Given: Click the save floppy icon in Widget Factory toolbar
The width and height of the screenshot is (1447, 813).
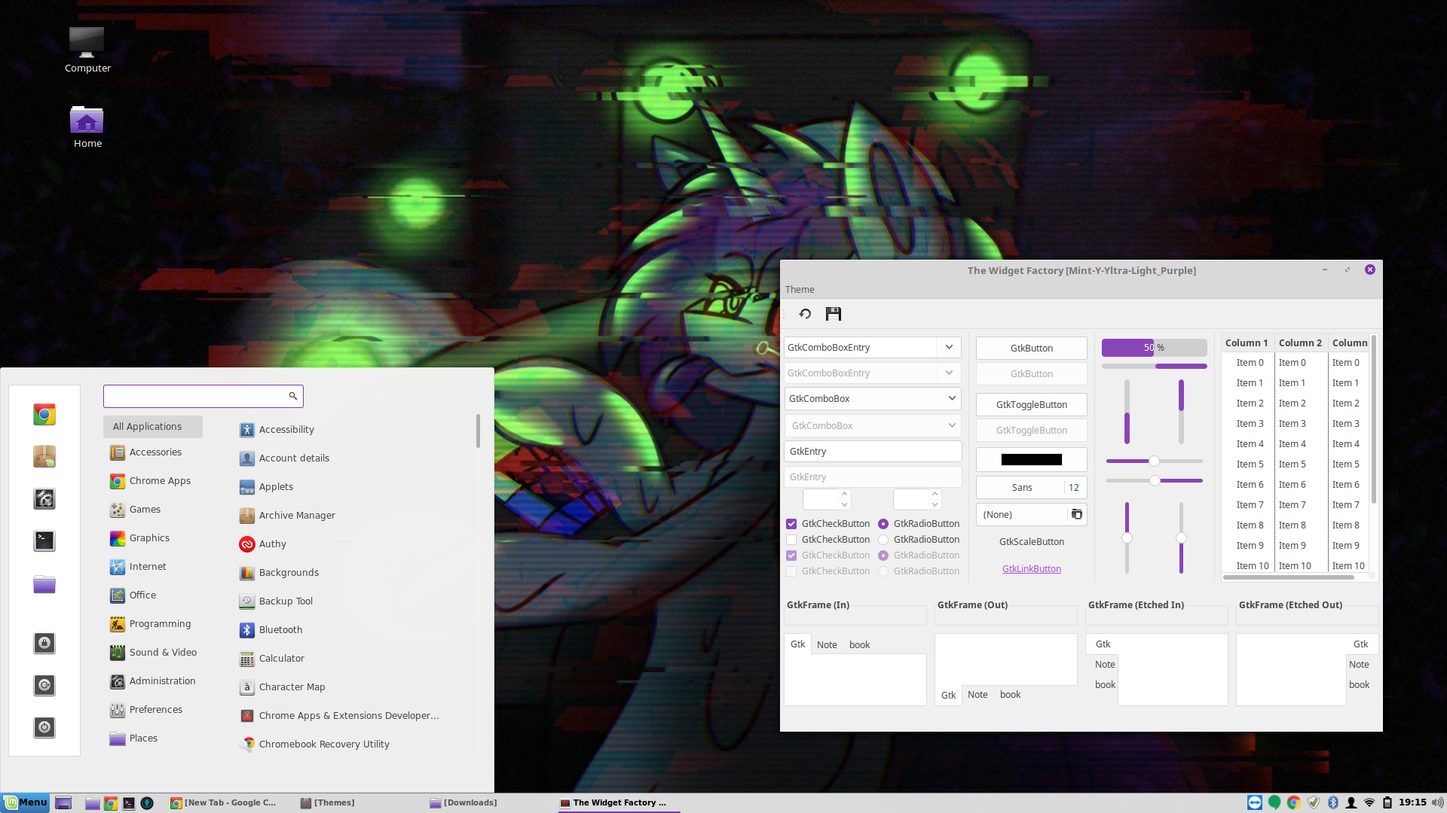Looking at the screenshot, I should pyautogui.click(x=833, y=314).
